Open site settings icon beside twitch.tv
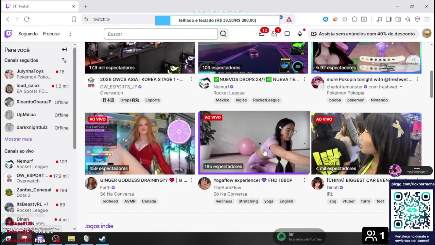 pos(86,19)
